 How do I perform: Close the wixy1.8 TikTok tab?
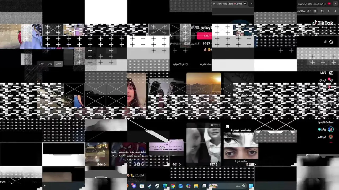point(252,4)
